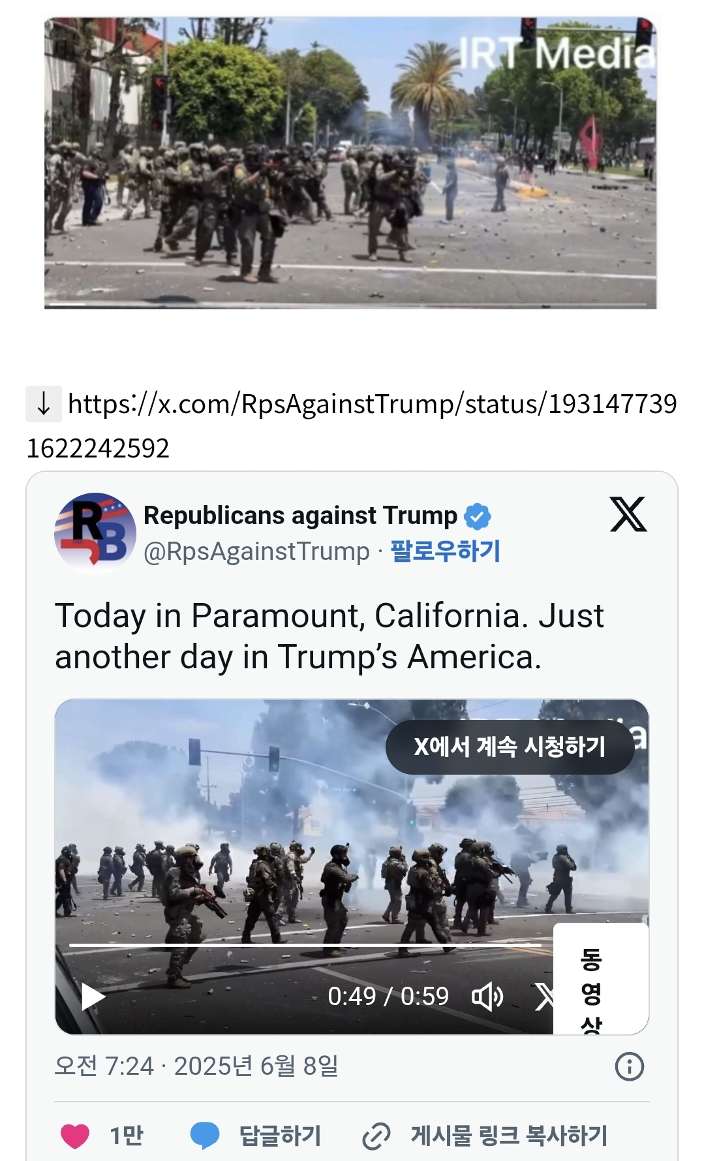Seek on the video progress bar

click(305, 945)
